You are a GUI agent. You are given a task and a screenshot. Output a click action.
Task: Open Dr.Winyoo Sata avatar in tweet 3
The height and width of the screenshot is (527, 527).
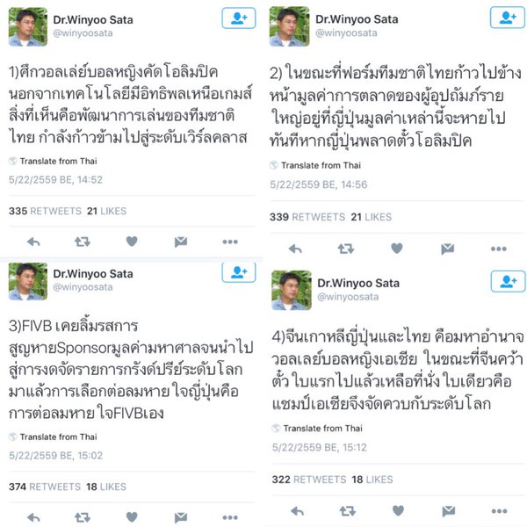point(28,281)
